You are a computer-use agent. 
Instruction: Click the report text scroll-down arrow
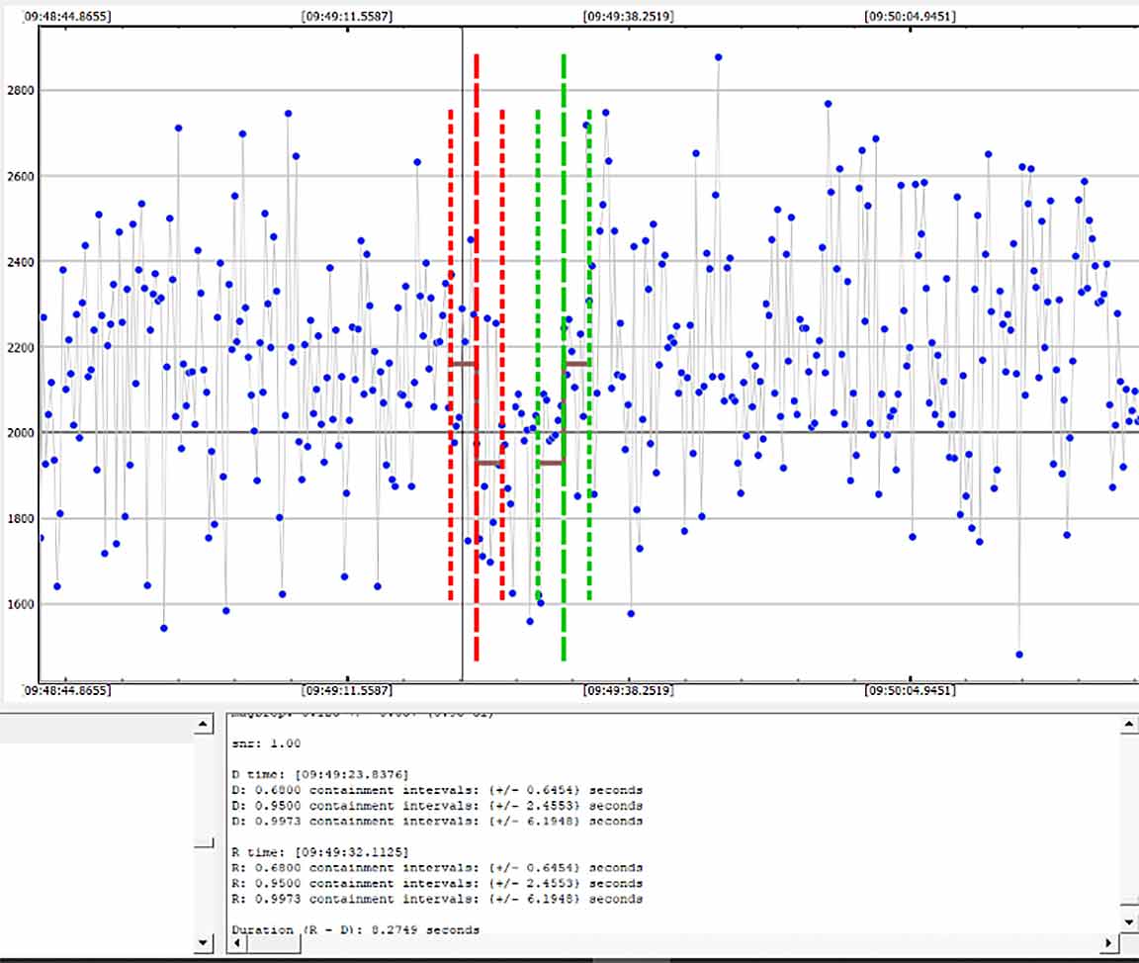[1129, 922]
